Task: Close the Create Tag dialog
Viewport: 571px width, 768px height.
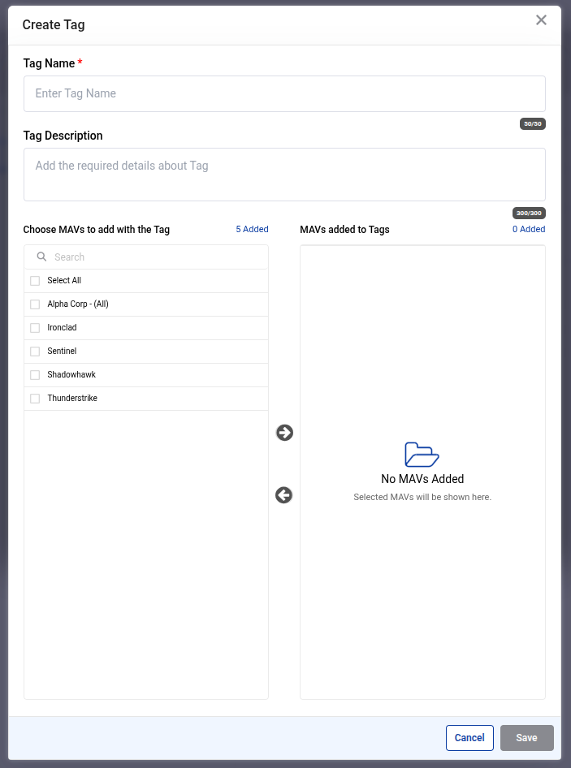Action: pyautogui.click(x=541, y=20)
